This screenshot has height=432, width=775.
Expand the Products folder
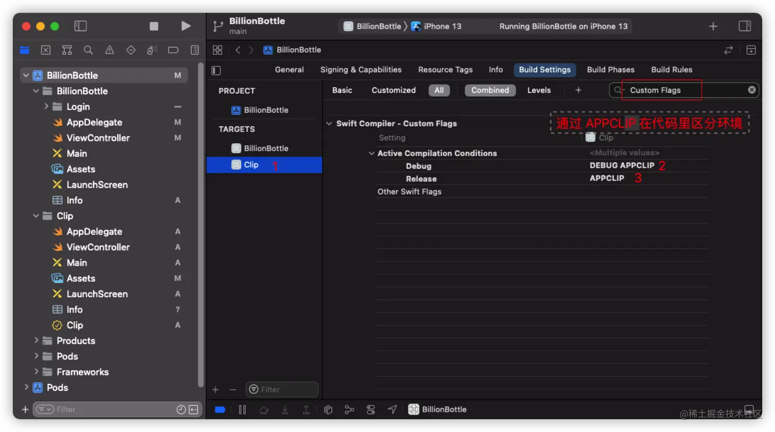36,340
